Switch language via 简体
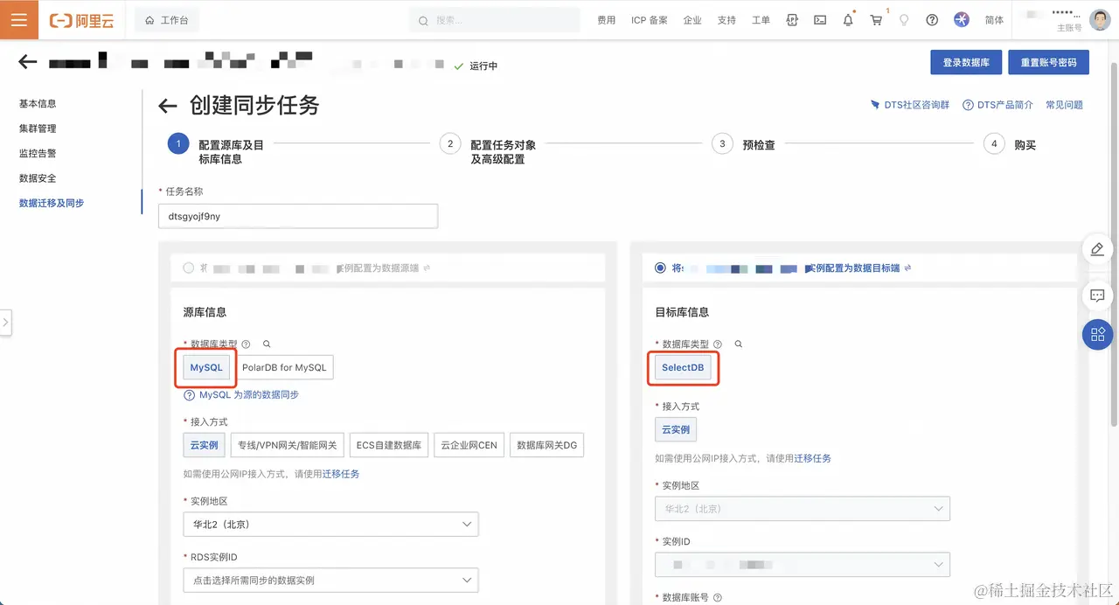The height and width of the screenshot is (605, 1119). click(x=994, y=20)
